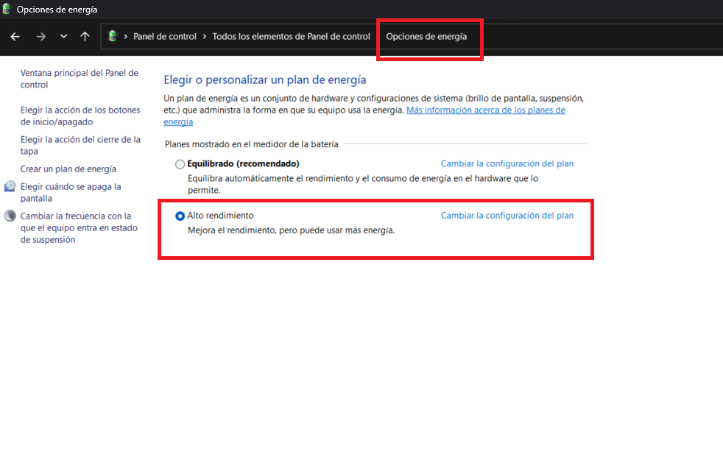The image size is (723, 449).
Task: Open recent locations dropdown chevron
Action: (63, 36)
